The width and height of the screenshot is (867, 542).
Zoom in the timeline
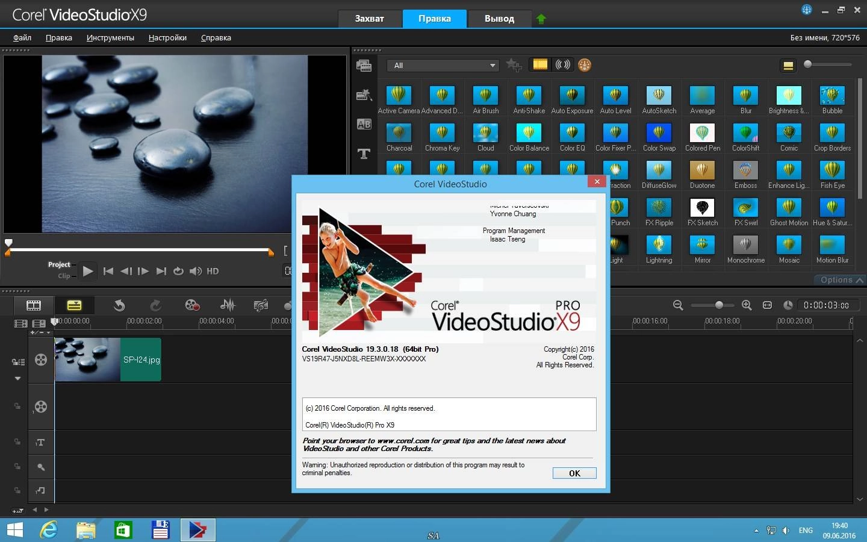(x=747, y=305)
